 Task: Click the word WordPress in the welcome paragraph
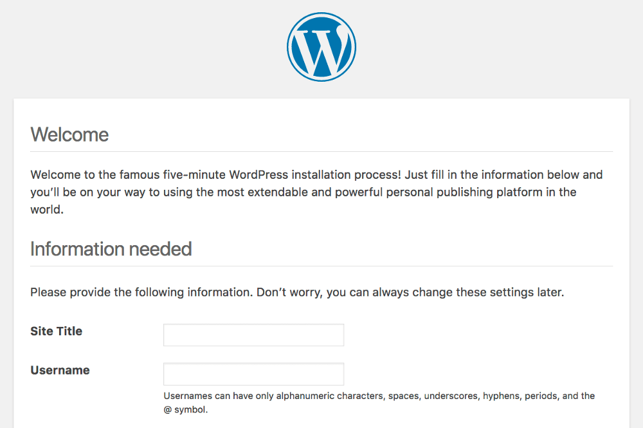point(258,175)
